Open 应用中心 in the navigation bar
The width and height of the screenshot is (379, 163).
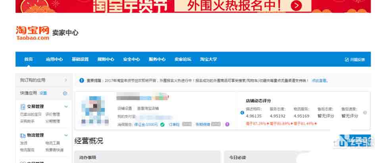pyautogui.click(x=54, y=59)
